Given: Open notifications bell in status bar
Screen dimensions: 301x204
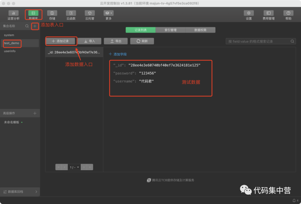Looking at the screenshot, I should coord(294,201).
